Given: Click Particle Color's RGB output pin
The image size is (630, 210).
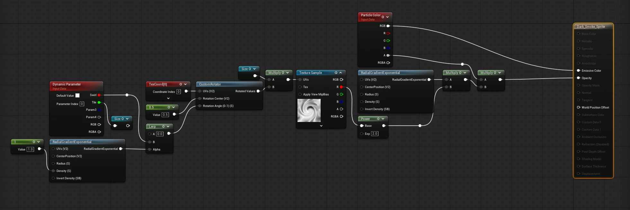Looking at the screenshot, I should click(388, 26).
